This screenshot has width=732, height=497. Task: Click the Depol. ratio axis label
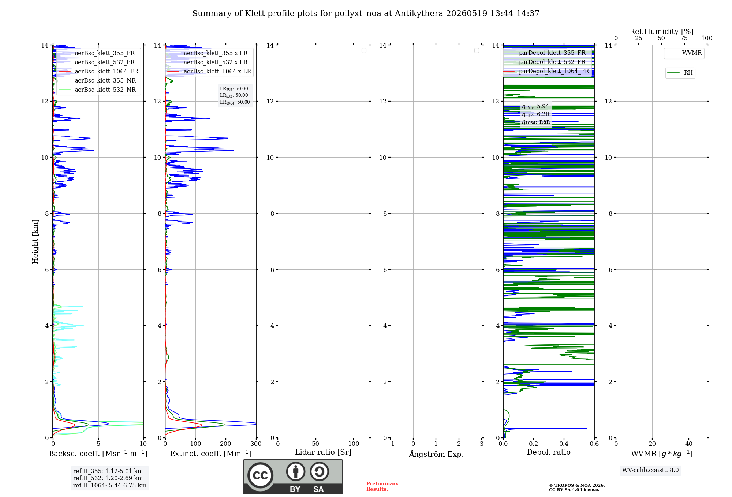pos(549,452)
